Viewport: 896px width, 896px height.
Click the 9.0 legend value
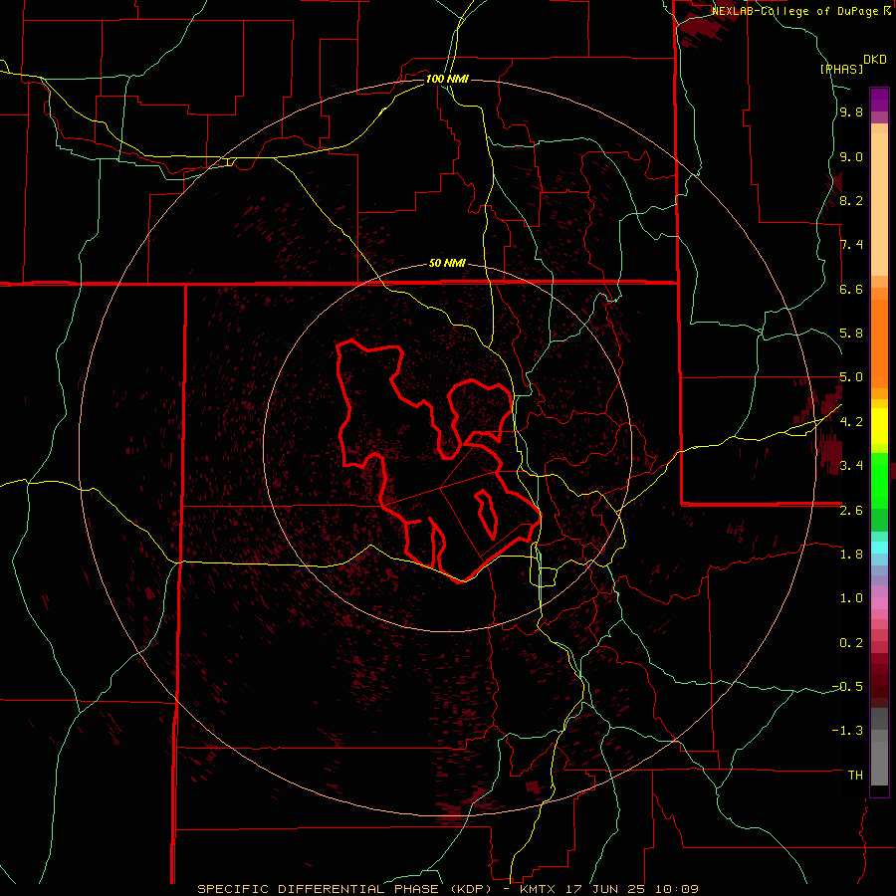pyautogui.click(x=851, y=157)
